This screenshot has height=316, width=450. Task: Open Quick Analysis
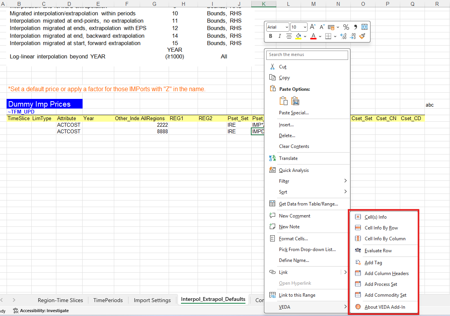307,170
